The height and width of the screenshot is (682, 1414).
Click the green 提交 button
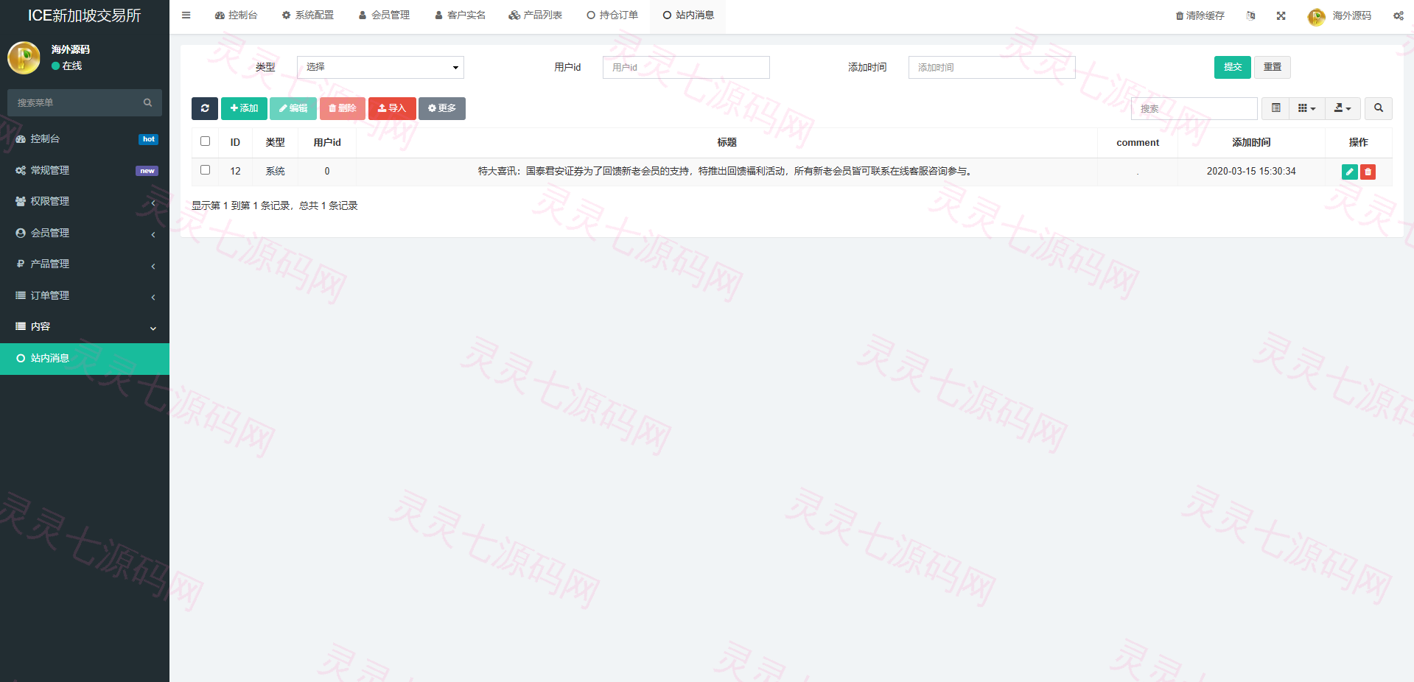coord(1233,67)
